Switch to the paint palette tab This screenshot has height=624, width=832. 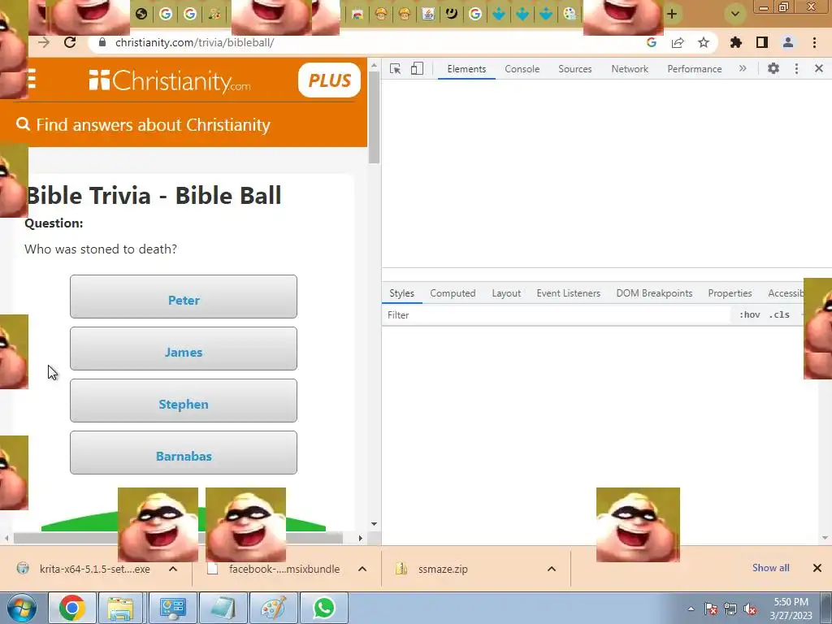tap(570, 14)
